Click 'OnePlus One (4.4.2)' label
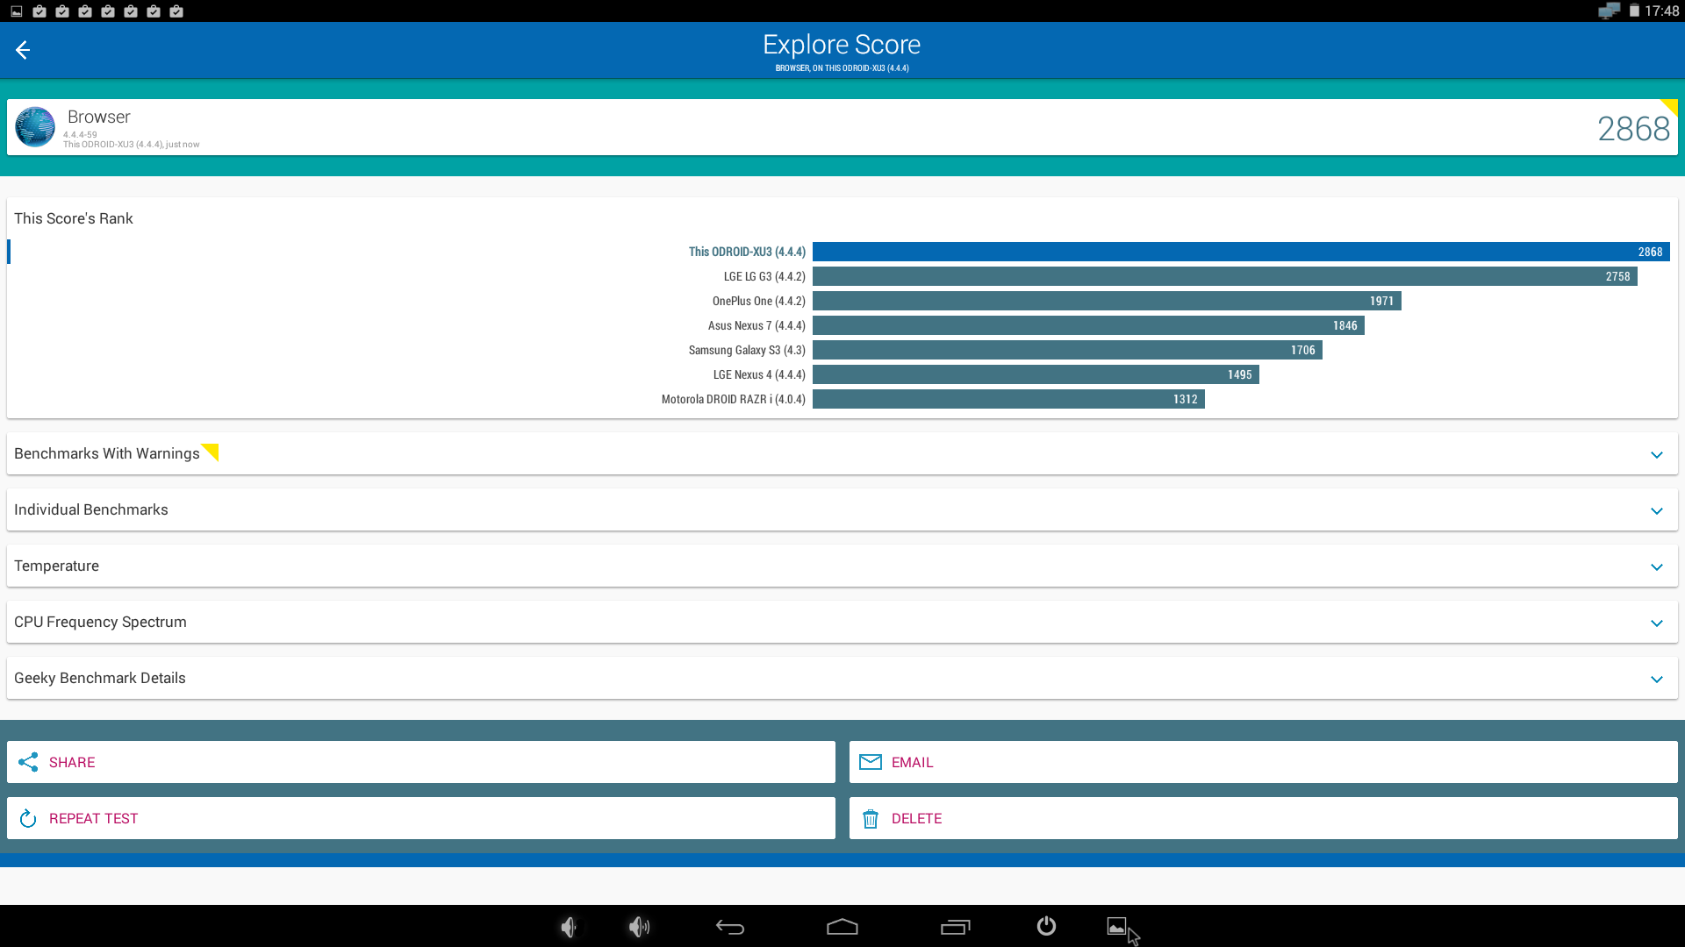1685x947 pixels. 759,301
